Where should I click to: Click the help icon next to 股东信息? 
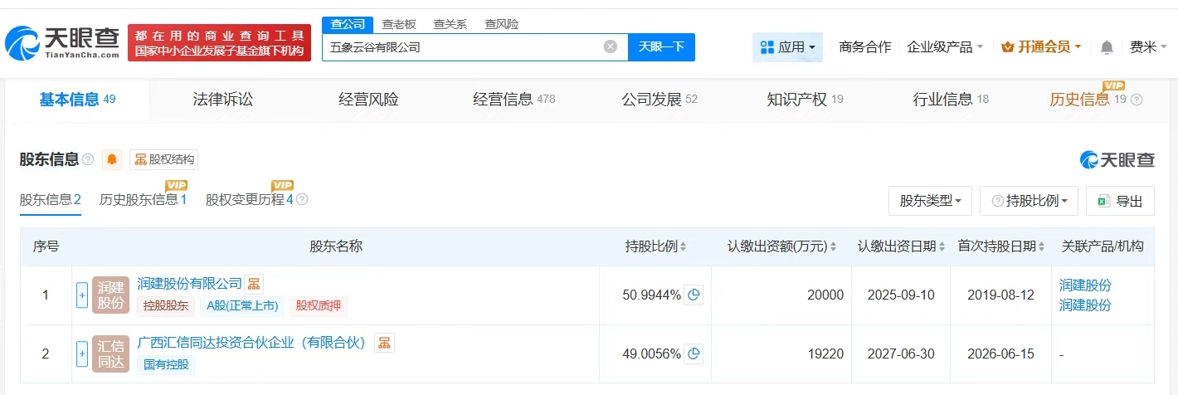(x=88, y=159)
